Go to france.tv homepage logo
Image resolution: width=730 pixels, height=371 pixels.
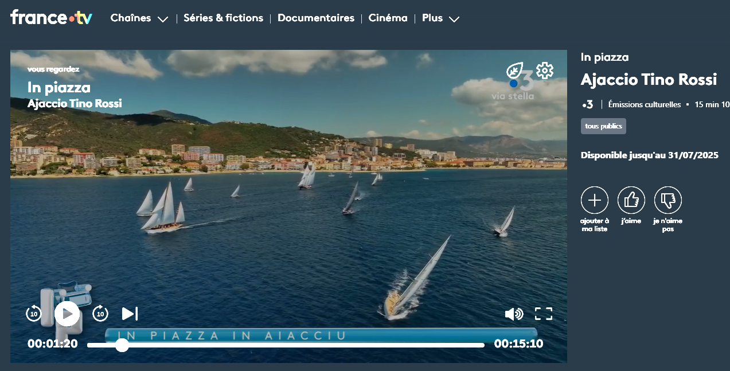click(x=51, y=17)
